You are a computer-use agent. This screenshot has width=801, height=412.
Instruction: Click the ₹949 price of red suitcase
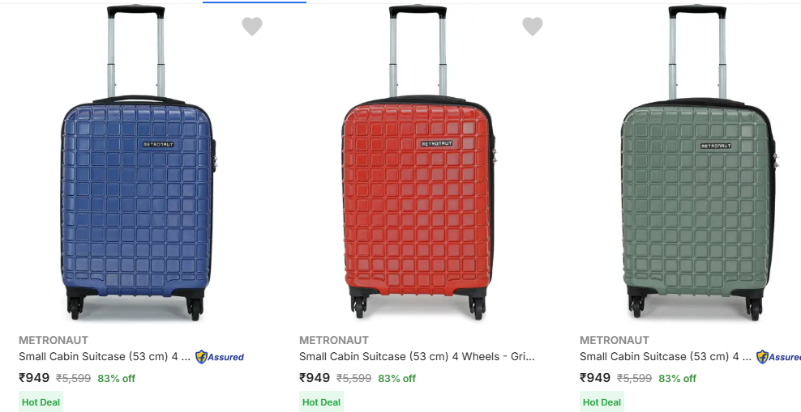(x=315, y=378)
